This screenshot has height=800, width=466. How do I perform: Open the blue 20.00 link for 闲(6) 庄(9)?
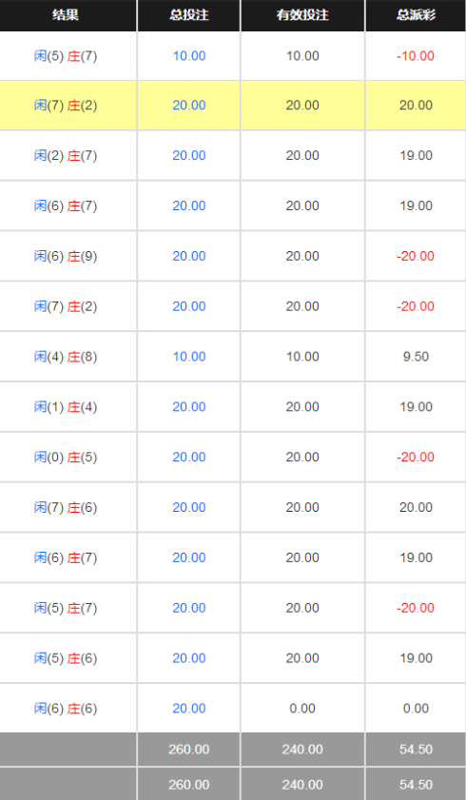click(189, 256)
